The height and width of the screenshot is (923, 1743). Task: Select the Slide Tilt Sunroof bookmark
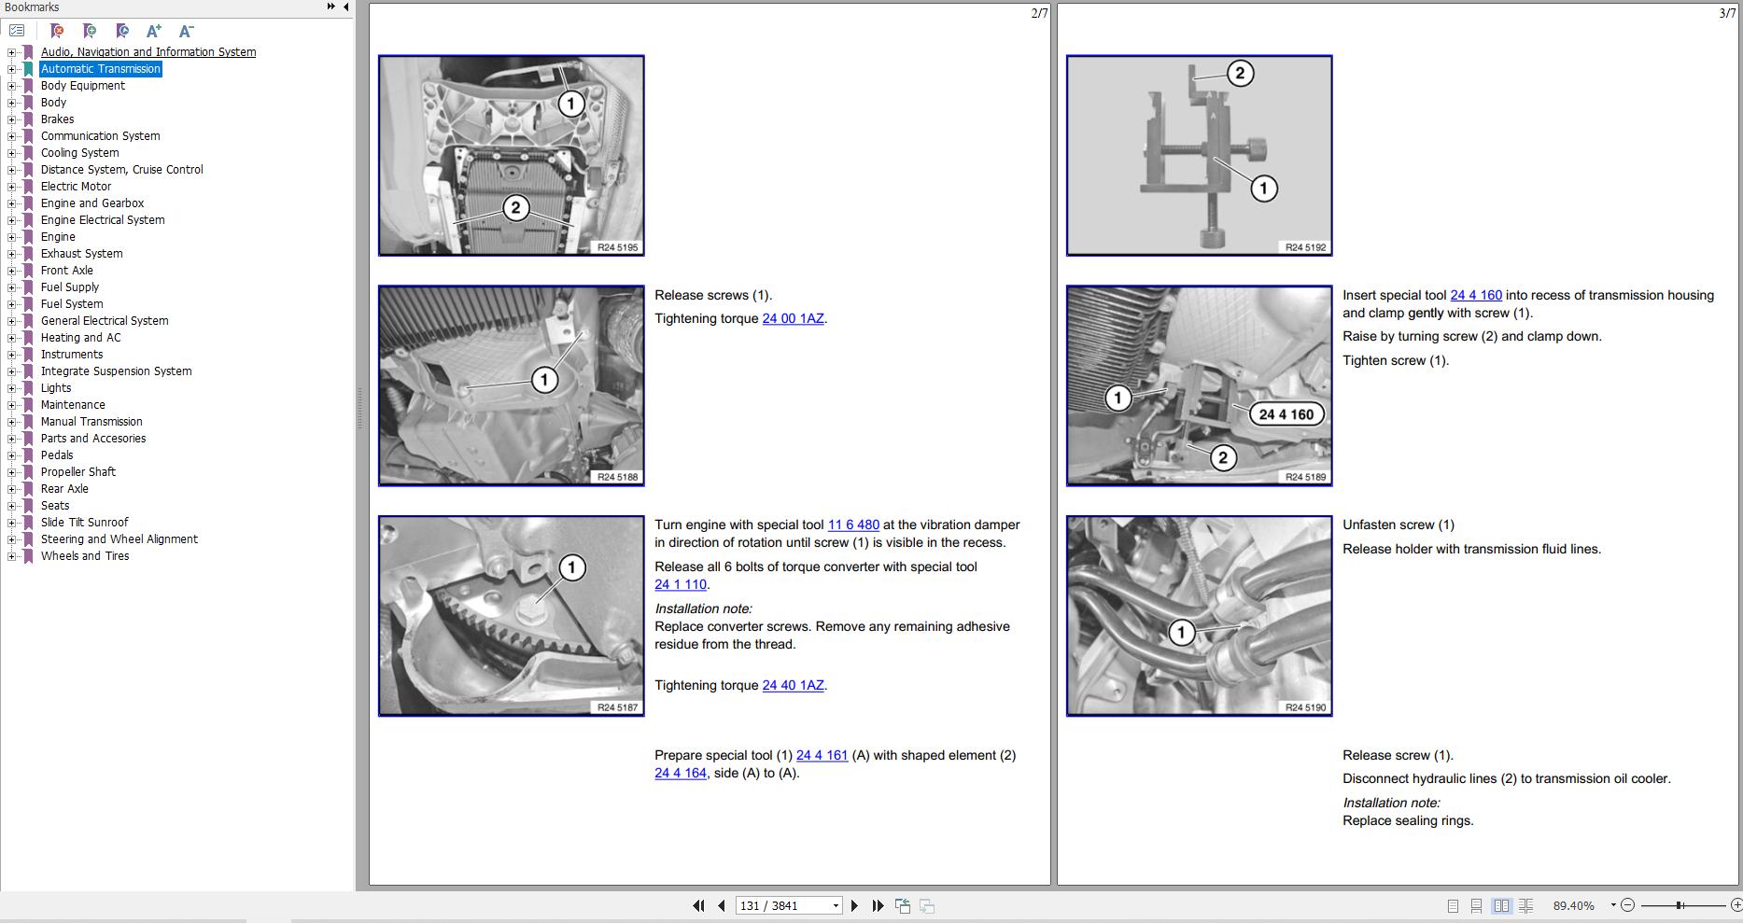click(x=84, y=523)
